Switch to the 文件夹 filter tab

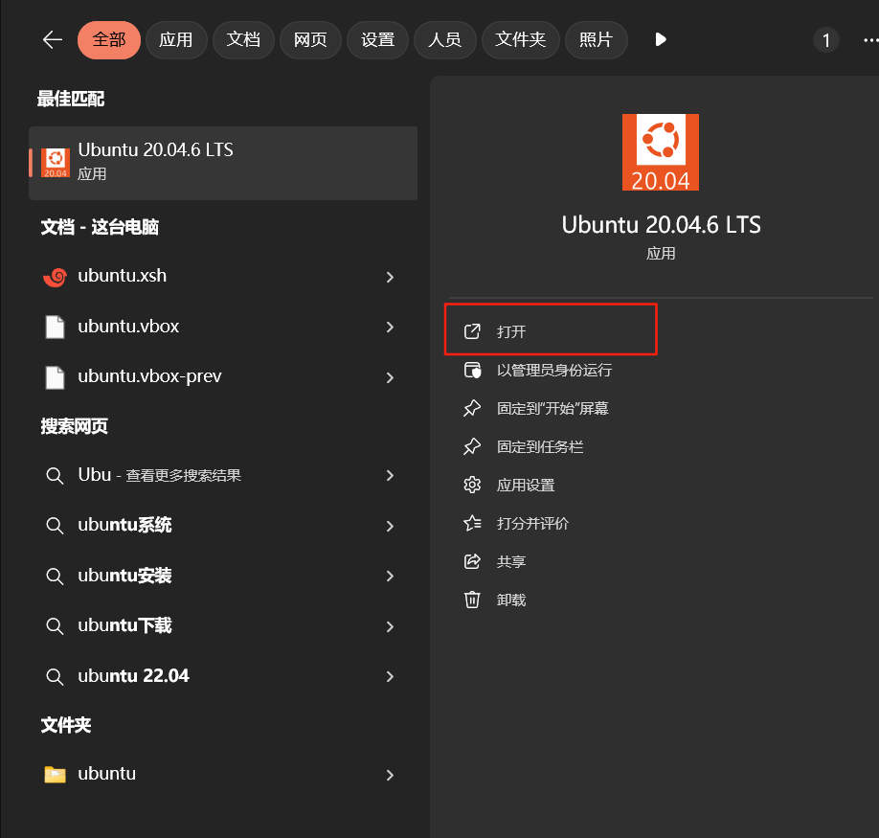click(x=521, y=40)
